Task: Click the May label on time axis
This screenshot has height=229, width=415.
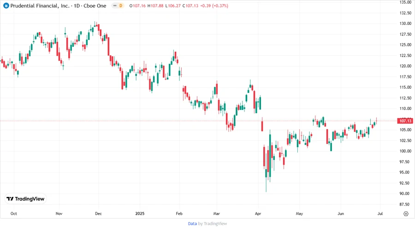Action: pyautogui.click(x=299, y=214)
